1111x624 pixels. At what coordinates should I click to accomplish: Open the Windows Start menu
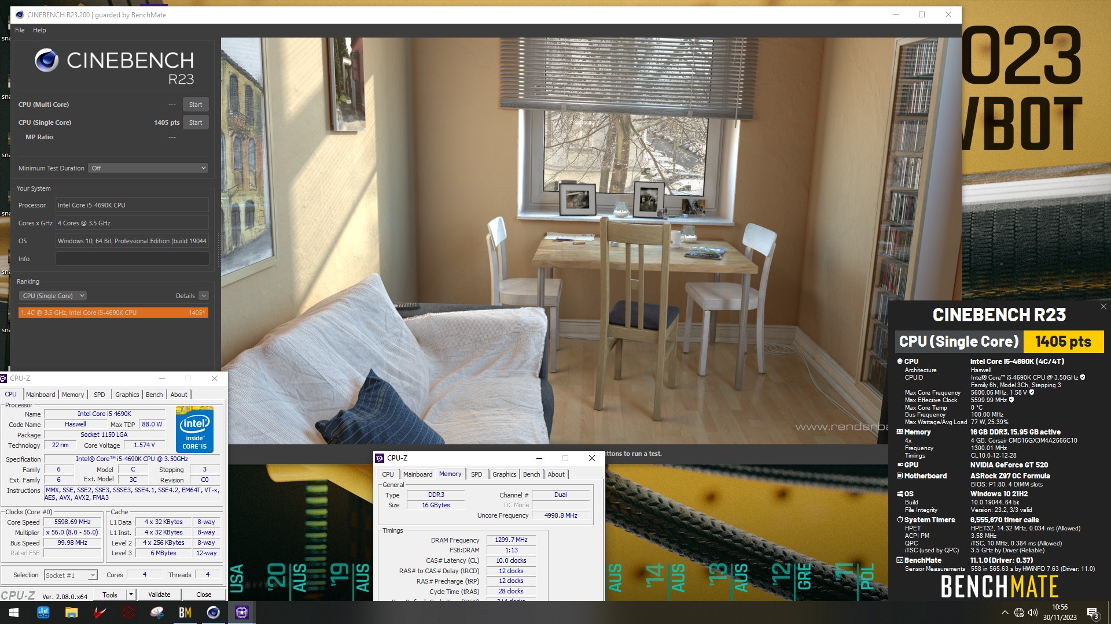coord(14,612)
